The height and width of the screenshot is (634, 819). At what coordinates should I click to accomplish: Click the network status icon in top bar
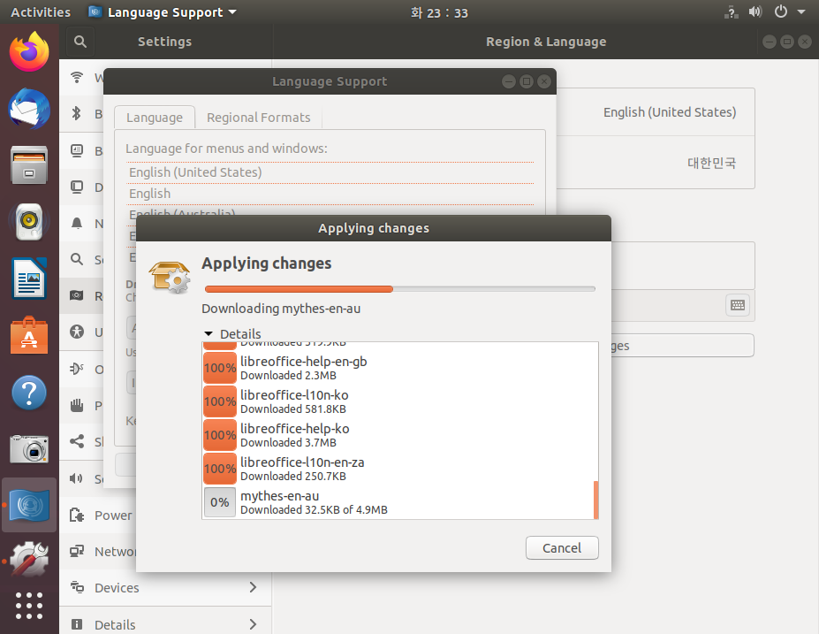pos(732,12)
